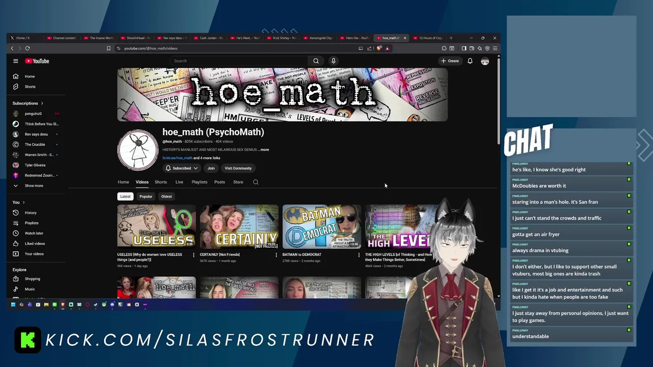This screenshot has width=653, height=367.
Task: Switch to the channel Shorts tab
Action: click(x=161, y=182)
